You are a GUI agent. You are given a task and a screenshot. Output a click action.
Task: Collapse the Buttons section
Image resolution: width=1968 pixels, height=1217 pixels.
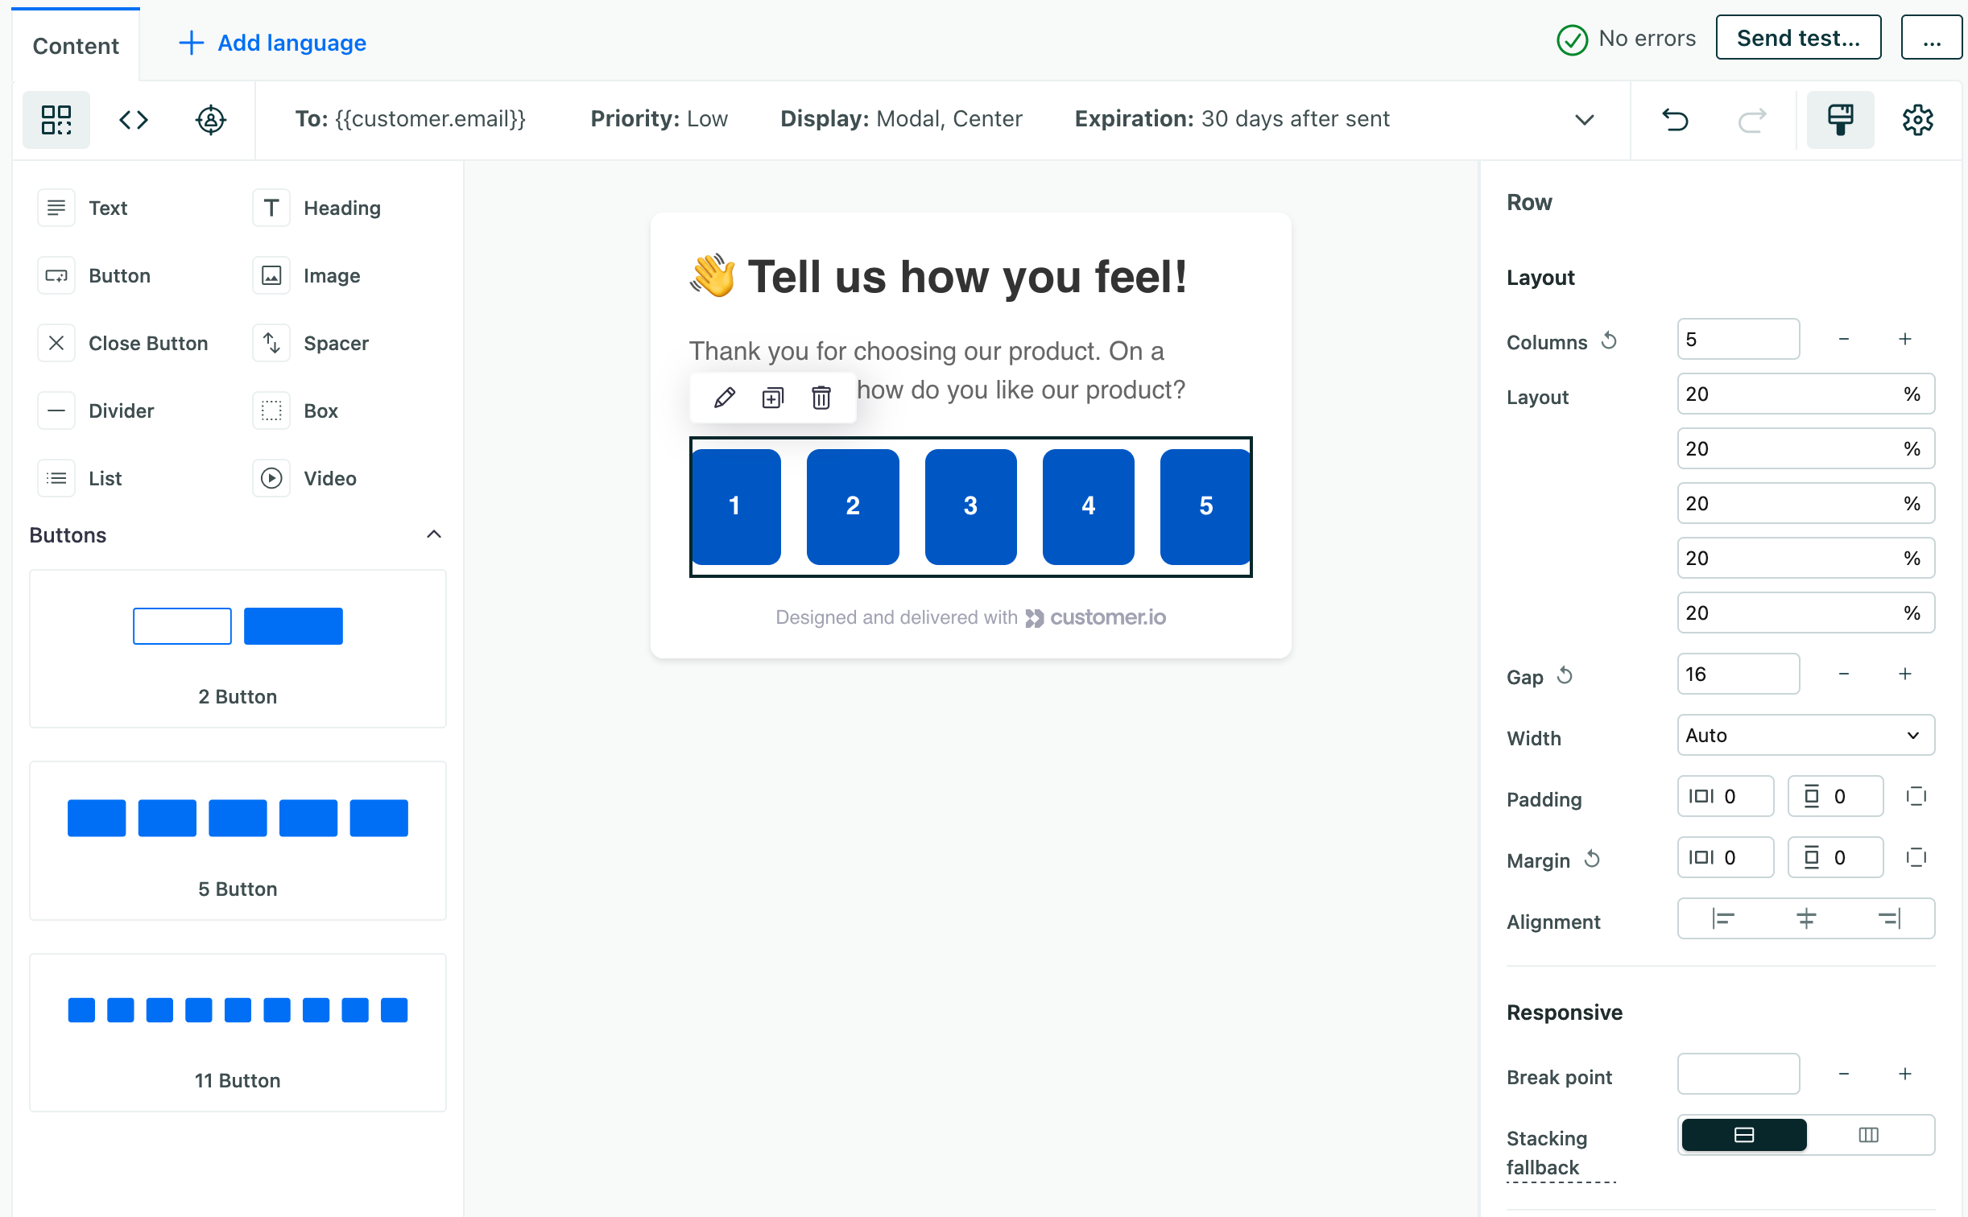click(434, 535)
